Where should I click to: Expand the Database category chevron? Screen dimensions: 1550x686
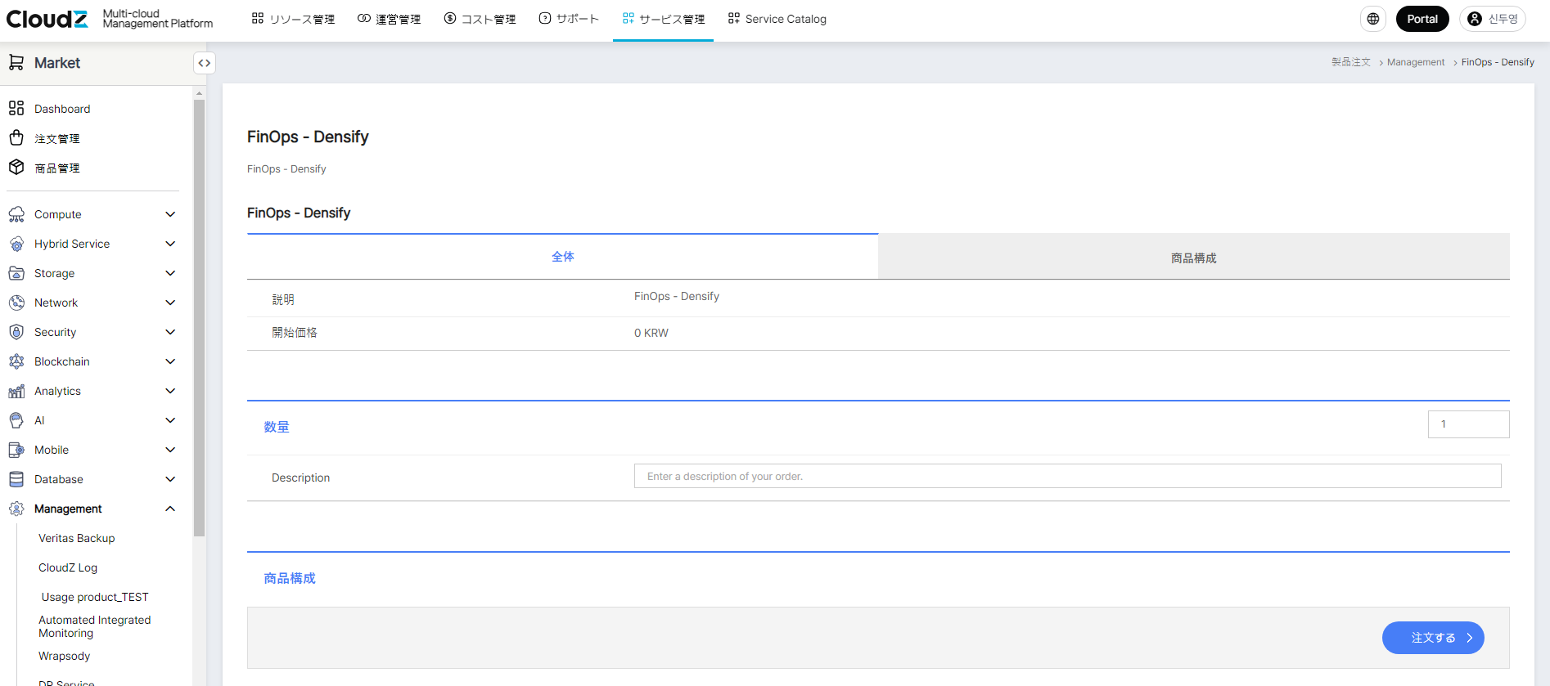170,479
